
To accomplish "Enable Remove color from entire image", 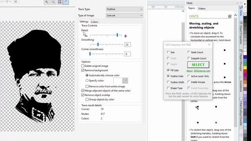I will click(87, 86).
